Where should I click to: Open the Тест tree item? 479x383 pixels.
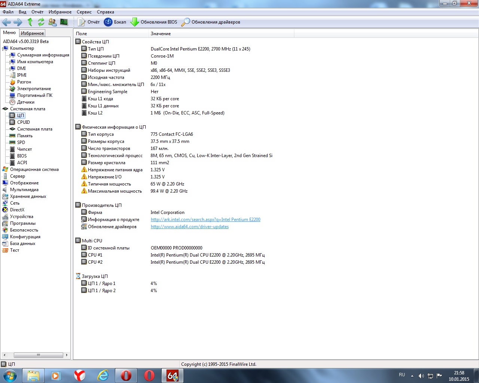coord(15,250)
